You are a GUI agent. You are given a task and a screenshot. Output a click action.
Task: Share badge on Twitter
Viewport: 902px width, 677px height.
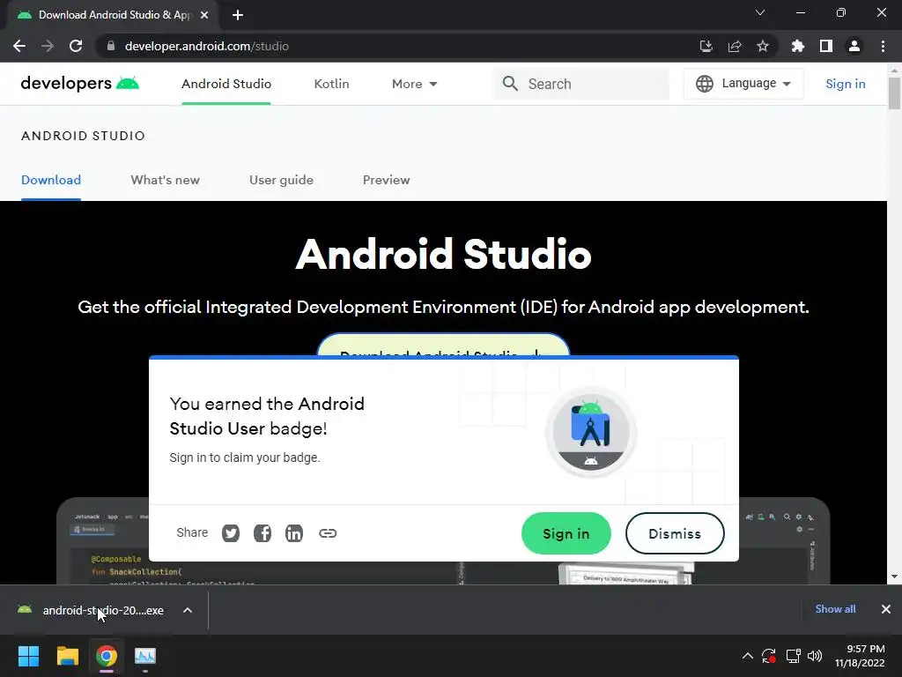231,533
